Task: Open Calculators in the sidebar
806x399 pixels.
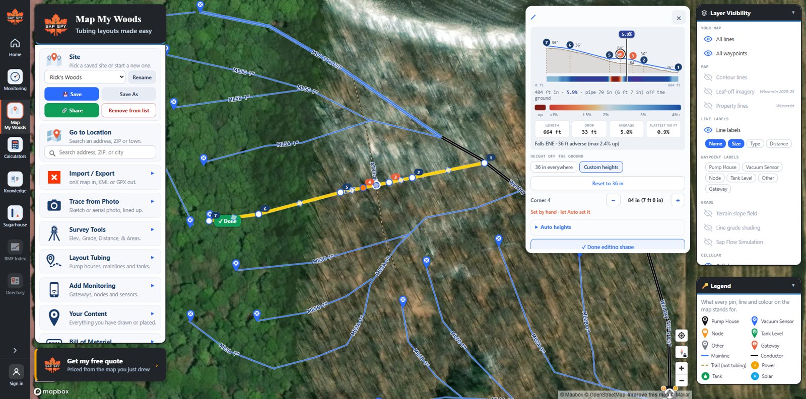Action: point(15,148)
